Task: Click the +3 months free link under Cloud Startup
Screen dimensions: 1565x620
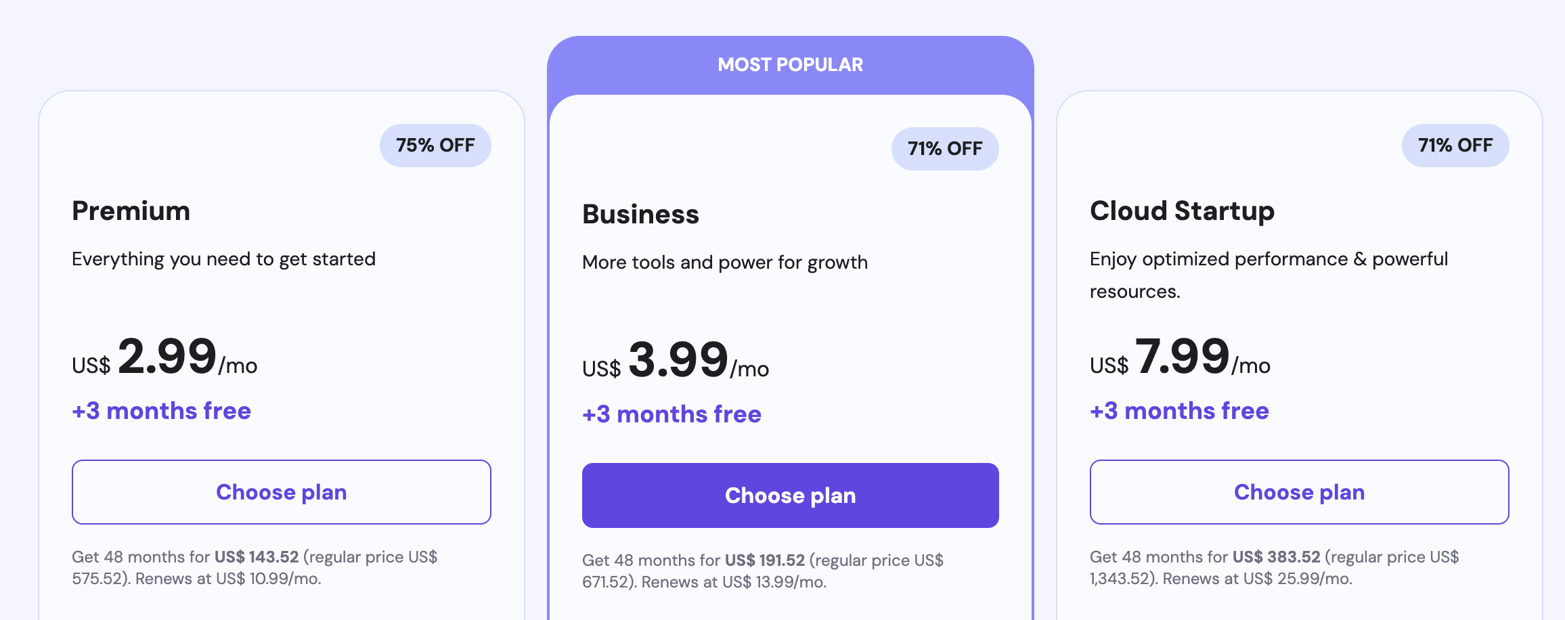Action: tap(1179, 410)
